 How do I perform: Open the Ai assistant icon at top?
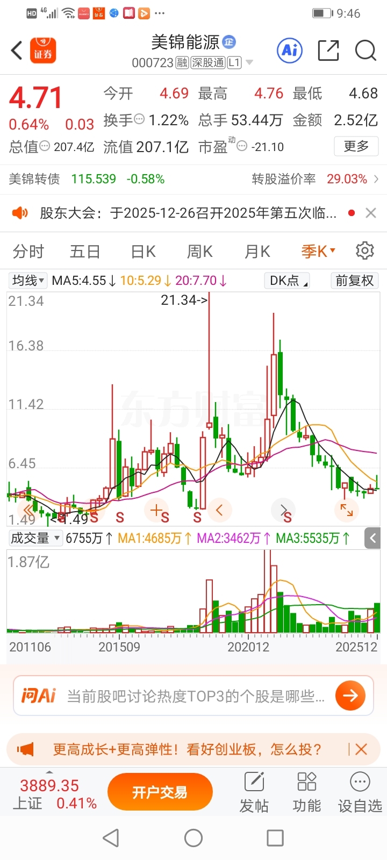click(x=290, y=51)
